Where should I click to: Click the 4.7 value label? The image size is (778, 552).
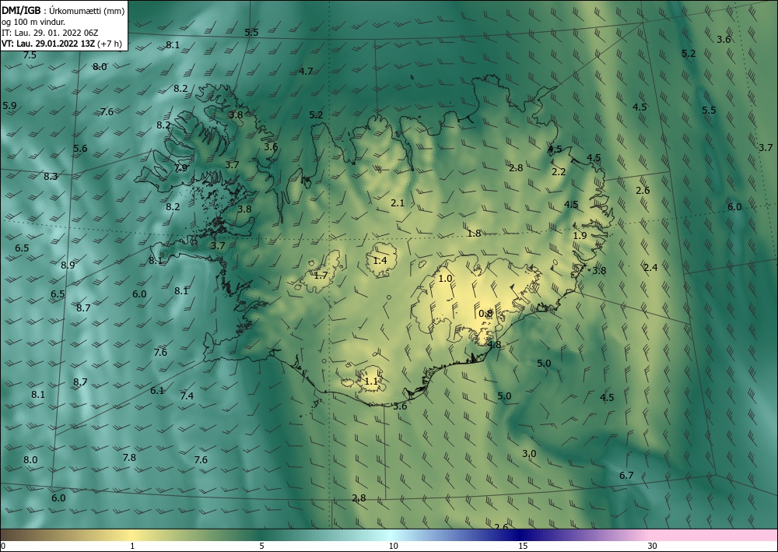click(306, 71)
